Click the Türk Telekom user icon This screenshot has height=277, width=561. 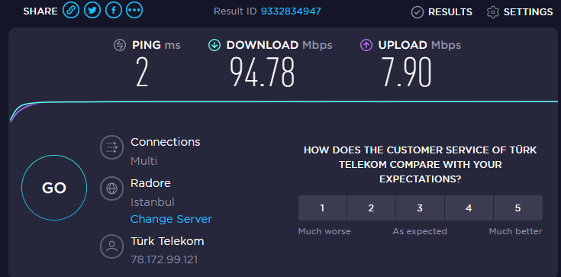pyautogui.click(x=111, y=246)
